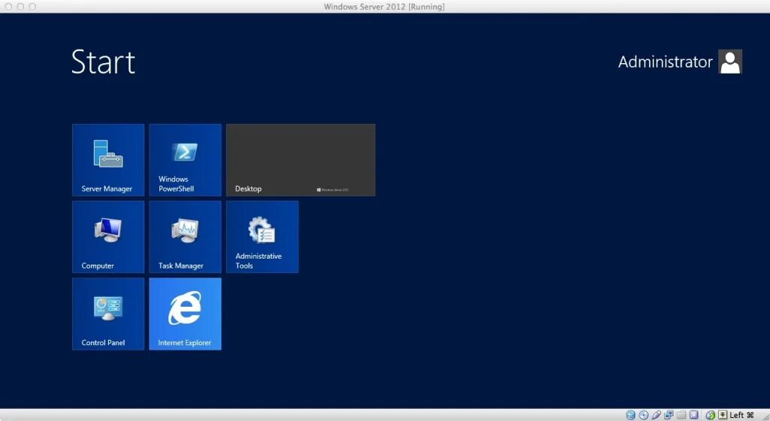Viewport: 770px width, 421px height.
Task: Click the Administrator user avatar picture
Action: pos(730,62)
